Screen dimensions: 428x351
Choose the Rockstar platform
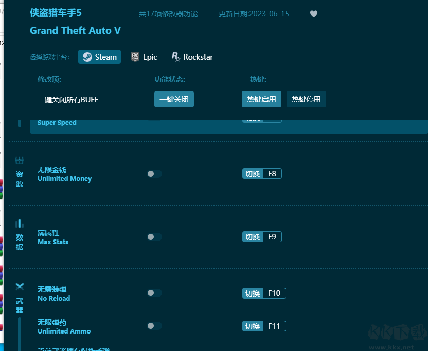(192, 57)
